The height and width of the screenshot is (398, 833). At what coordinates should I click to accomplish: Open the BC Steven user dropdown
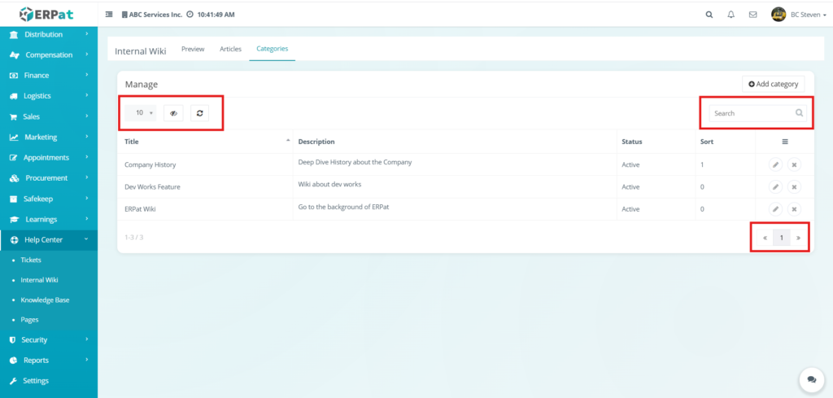pos(796,15)
